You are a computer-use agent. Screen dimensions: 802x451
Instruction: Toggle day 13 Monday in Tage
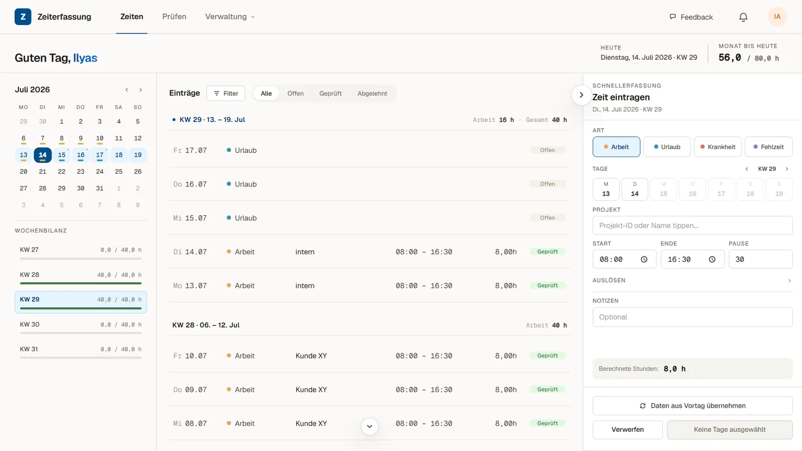pyautogui.click(x=606, y=189)
